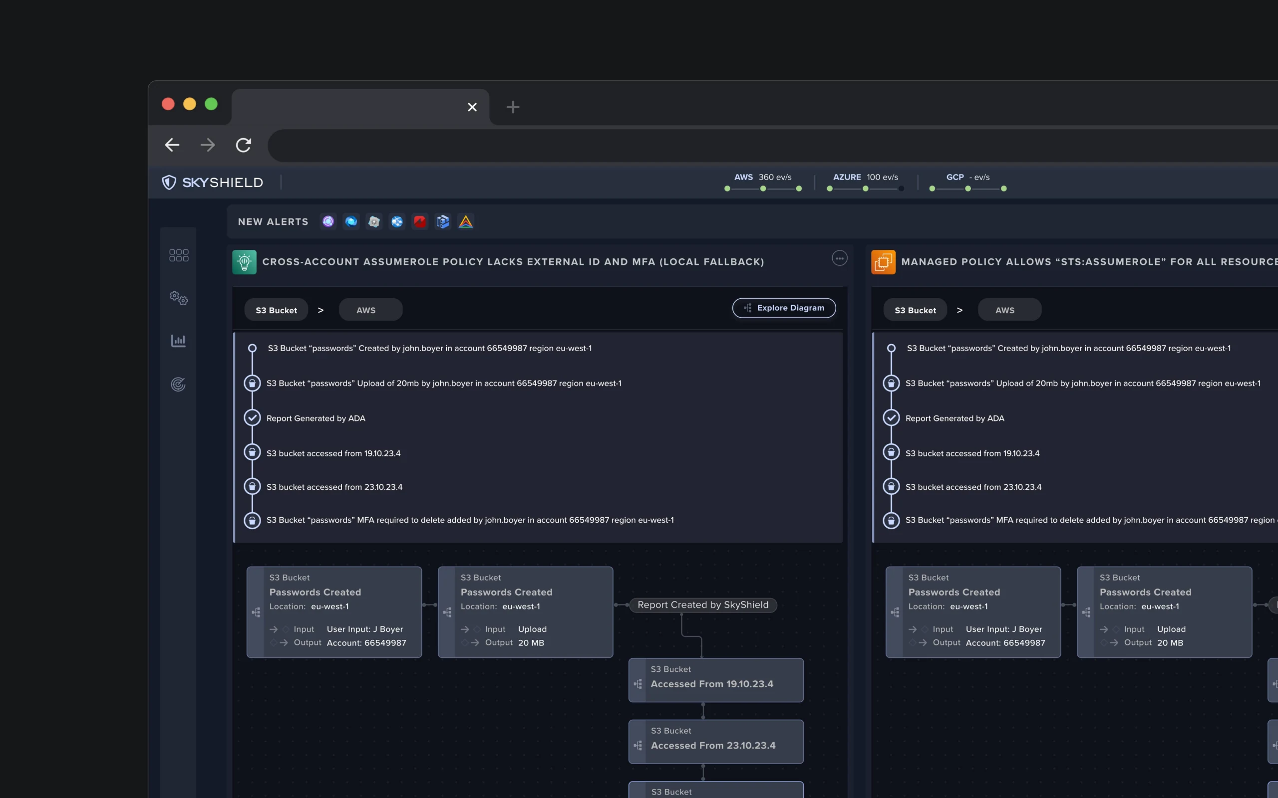Open the blue aperture cube alert icon
Screen dimensions: 1278x798
point(351,221)
